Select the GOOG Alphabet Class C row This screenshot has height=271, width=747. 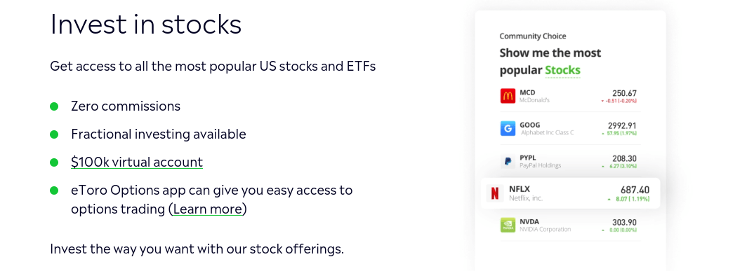tap(569, 128)
